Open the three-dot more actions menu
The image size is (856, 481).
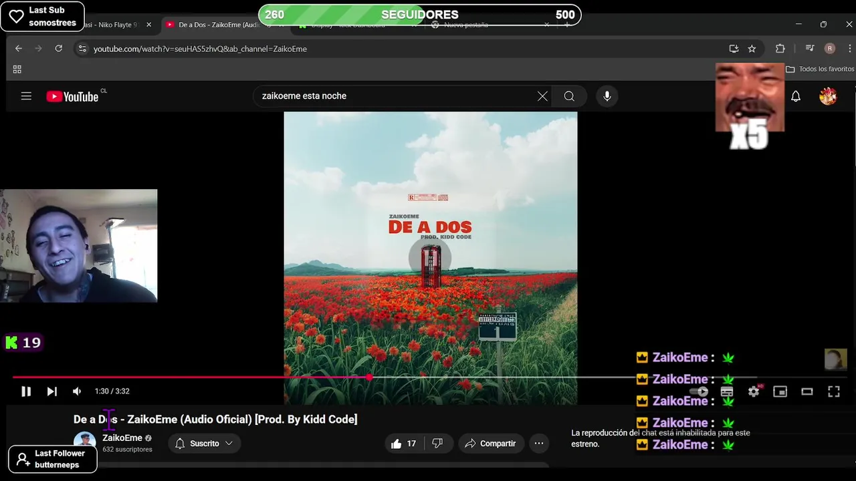pyautogui.click(x=539, y=444)
